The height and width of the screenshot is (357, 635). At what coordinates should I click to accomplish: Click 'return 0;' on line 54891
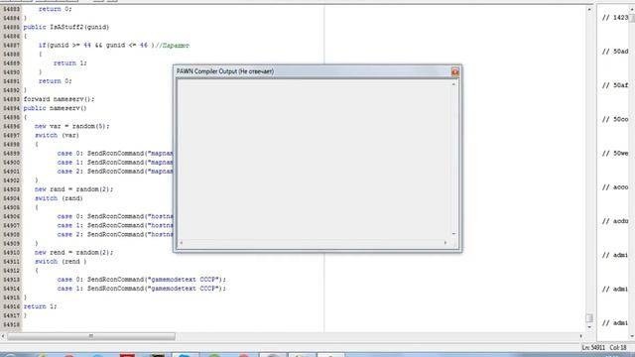(56, 81)
